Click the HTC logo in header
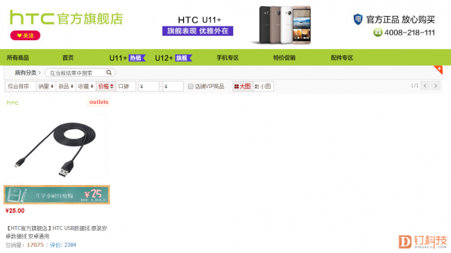This screenshot has width=451, height=253. tap(32, 17)
